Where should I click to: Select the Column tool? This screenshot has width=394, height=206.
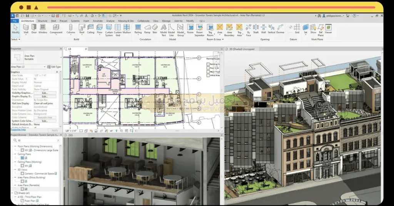click(71, 29)
